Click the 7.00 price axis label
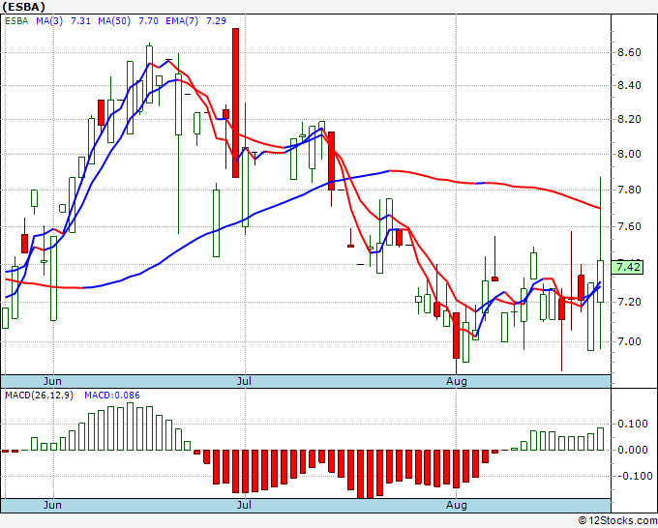The height and width of the screenshot is (528, 658). point(630,341)
